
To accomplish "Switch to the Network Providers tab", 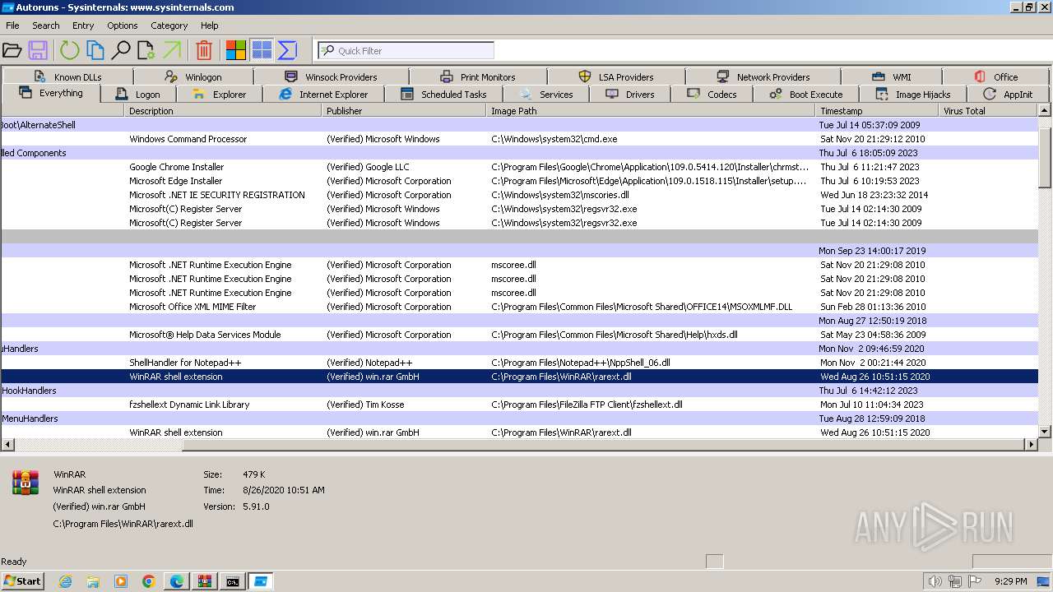I will 763,76.
